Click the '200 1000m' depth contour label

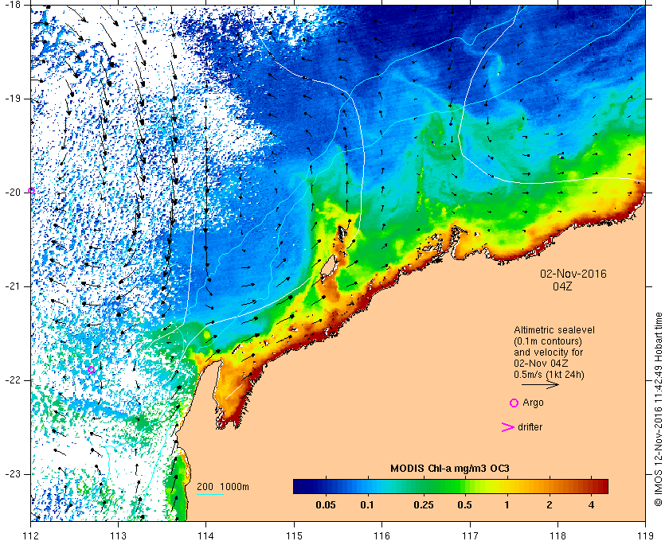(x=223, y=487)
